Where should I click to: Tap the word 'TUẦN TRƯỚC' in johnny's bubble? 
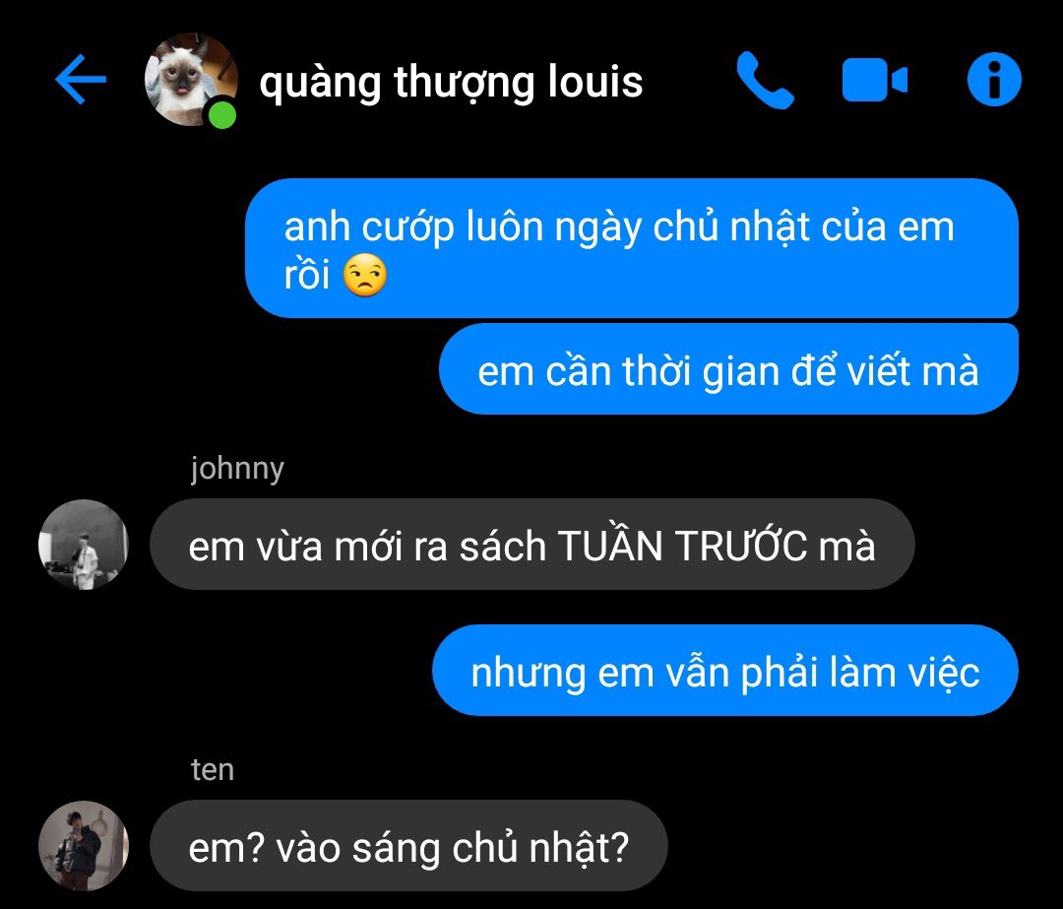(x=683, y=545)
